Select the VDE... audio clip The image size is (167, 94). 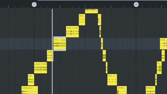[82, 20]
